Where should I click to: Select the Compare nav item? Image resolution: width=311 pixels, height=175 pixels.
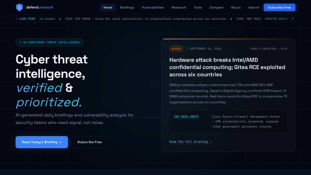[x=216, y=8]
